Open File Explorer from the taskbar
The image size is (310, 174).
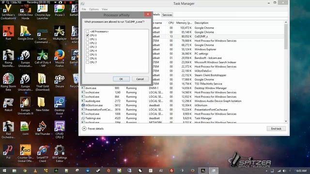[15, 171]
